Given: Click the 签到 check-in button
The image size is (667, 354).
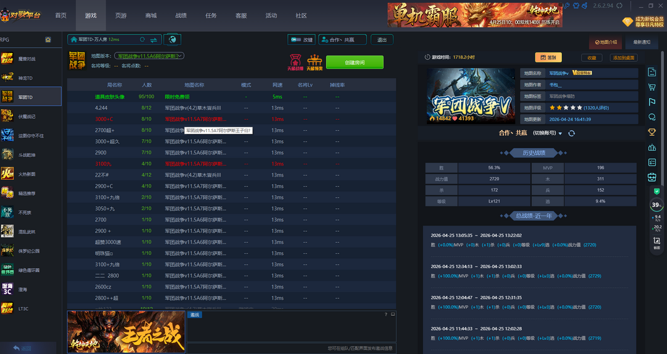Looking at the screenshot, I should [x=548, y=57].
